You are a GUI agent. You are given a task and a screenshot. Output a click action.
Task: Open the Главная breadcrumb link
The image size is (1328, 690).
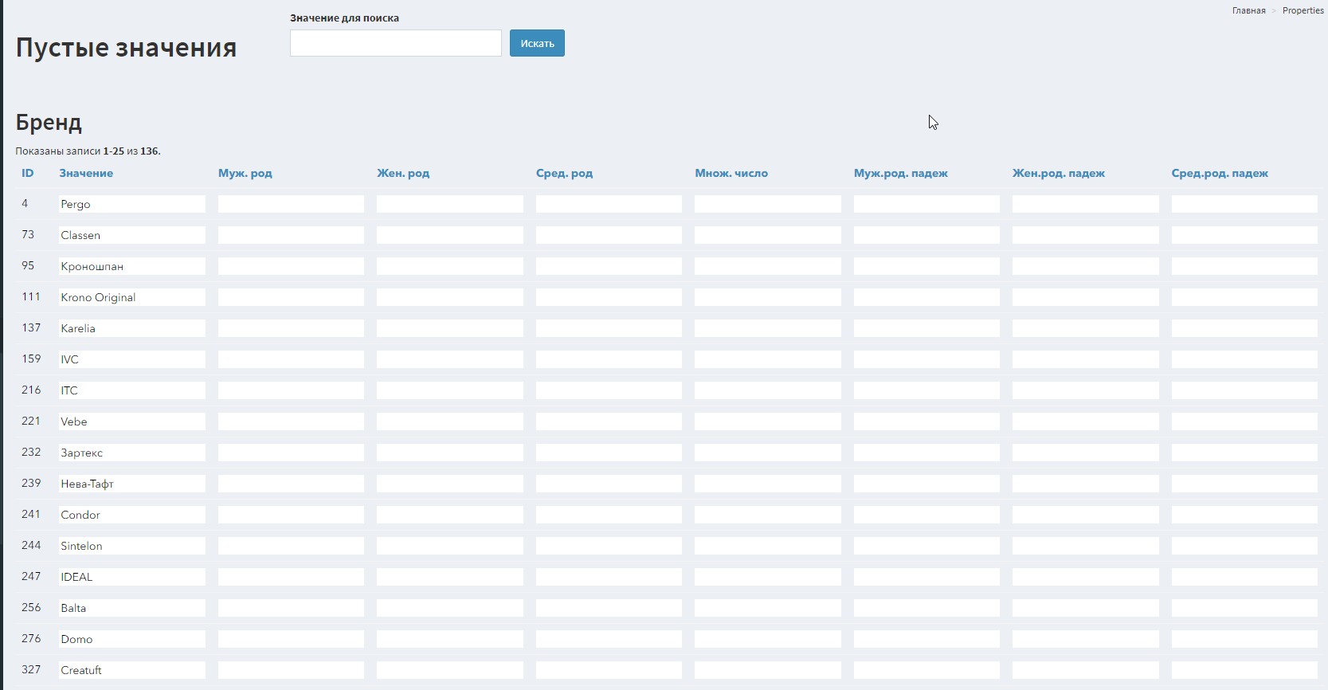[1248, 10]
